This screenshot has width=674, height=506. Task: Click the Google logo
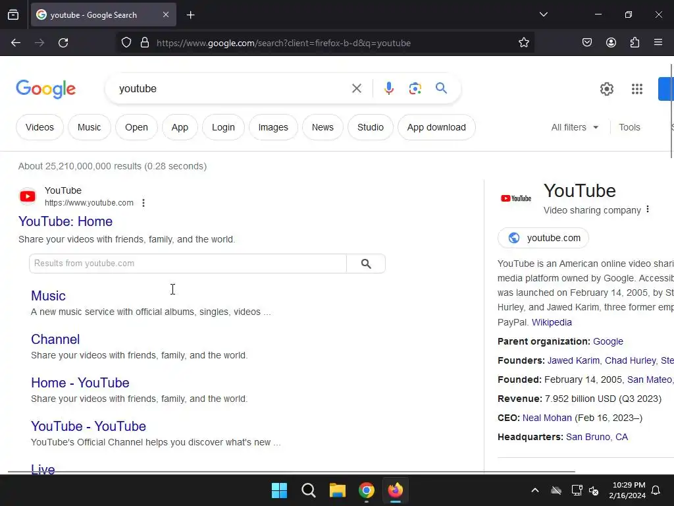tap(46, 89)
